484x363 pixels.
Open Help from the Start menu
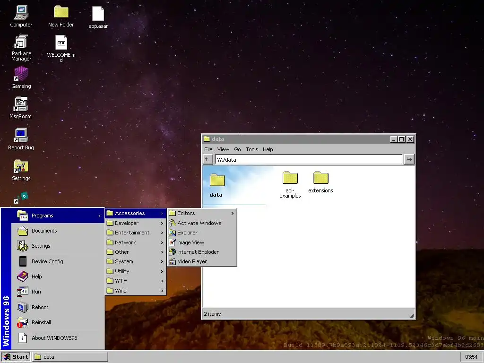coord(58,276)
